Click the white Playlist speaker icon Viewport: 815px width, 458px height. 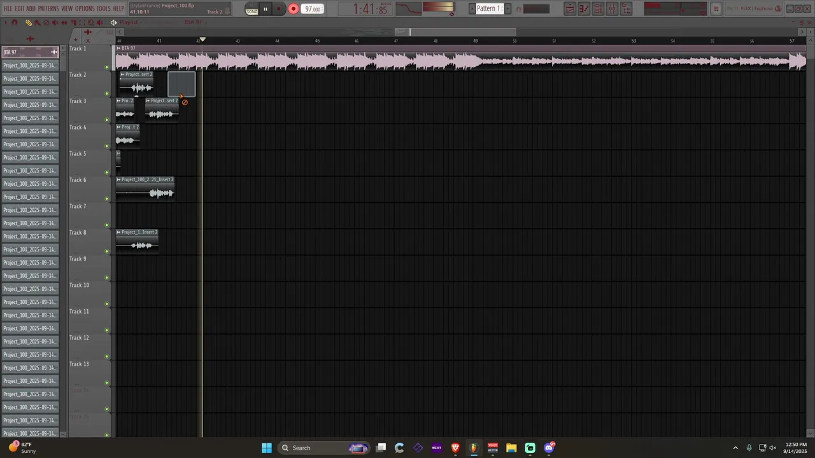pos(113,22)
